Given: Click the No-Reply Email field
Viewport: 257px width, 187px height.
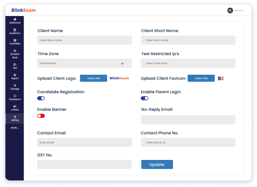Looking at the screenshot, I should tap(188, 120).
